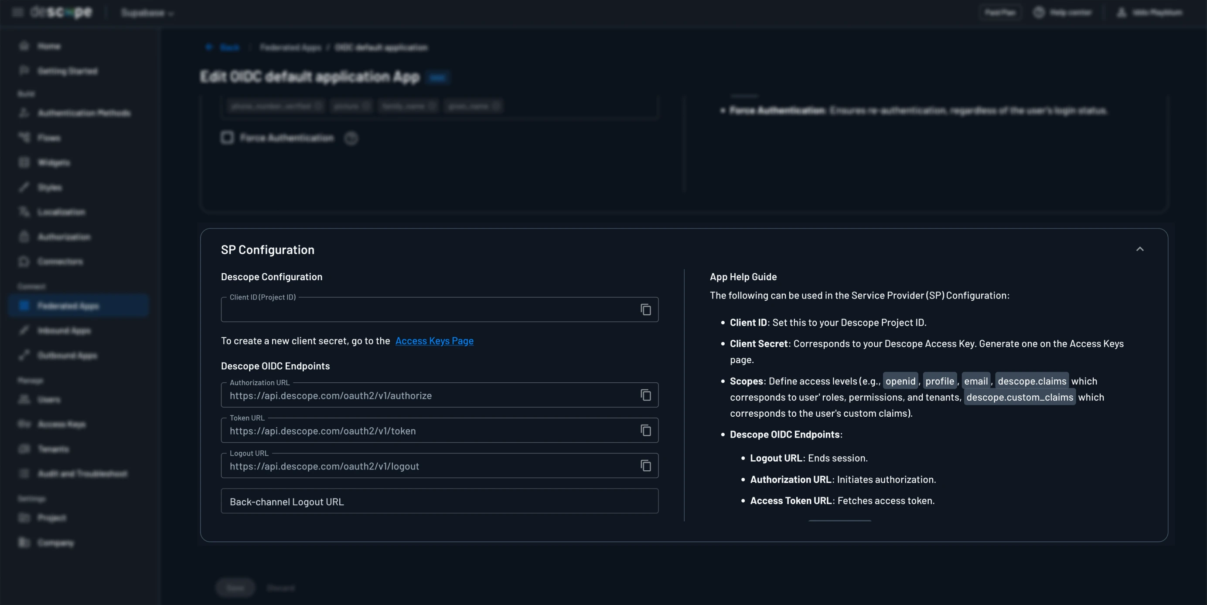
Task: Enable the Force Authentication checkbox
Action: (227, 138)
